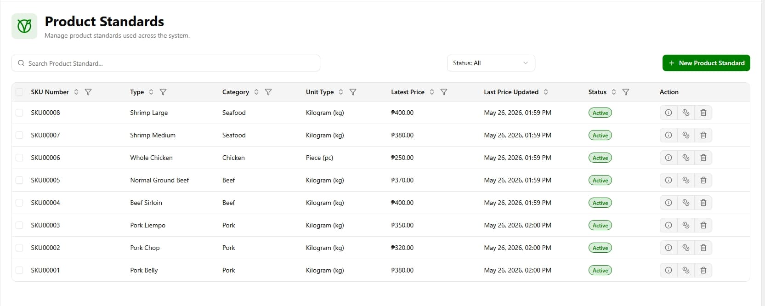Viewport: 765px width, 306px height.
Task: Sort by Last Price Updated arrows
Action: coord(546,92)
